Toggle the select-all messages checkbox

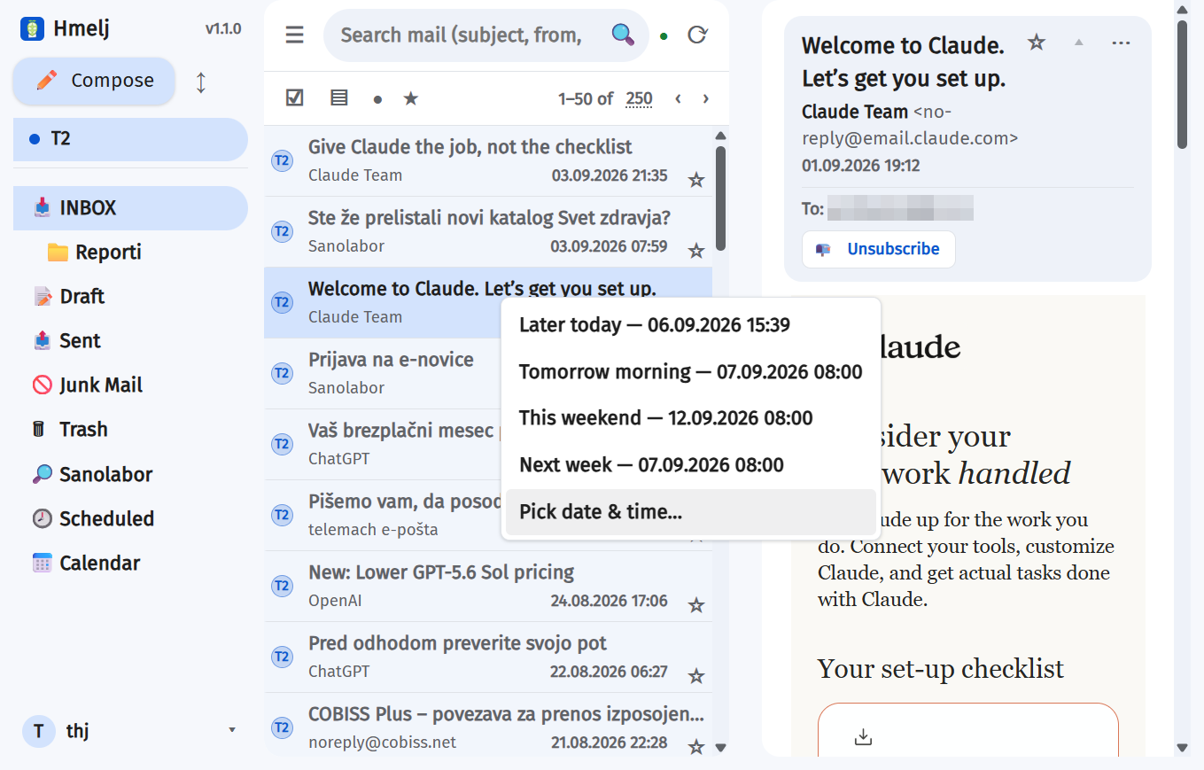point(295,98)
